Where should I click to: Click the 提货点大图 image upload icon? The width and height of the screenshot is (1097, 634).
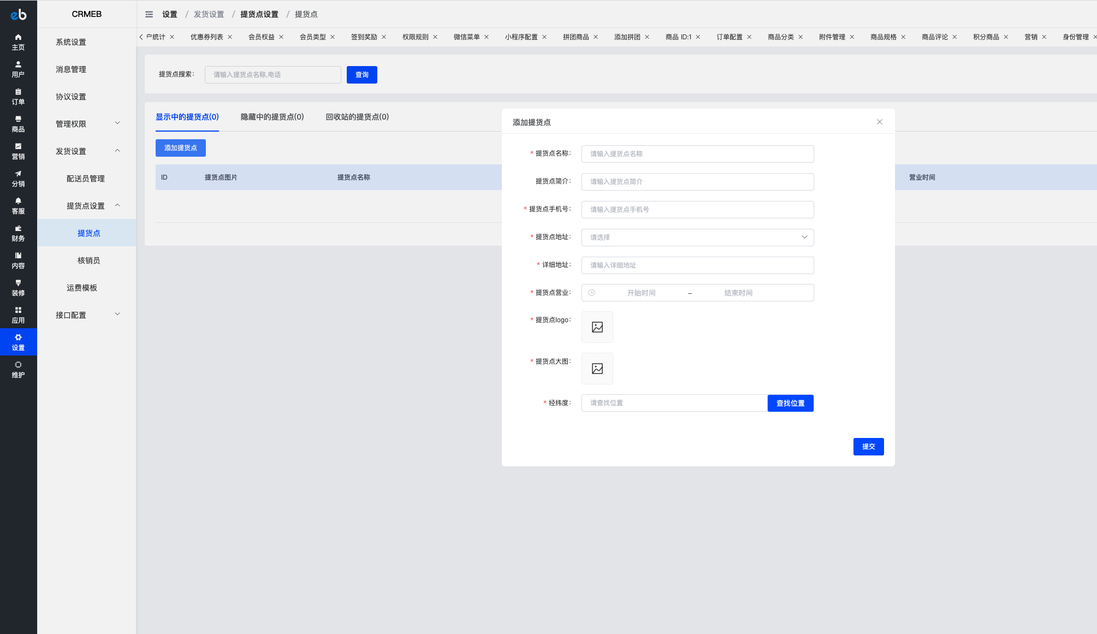pyautogui.click(x=597, y=369)
